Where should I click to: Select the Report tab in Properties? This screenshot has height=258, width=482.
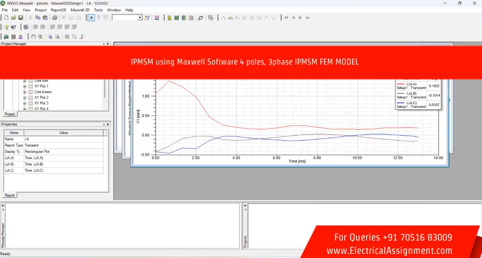point(10,195)
